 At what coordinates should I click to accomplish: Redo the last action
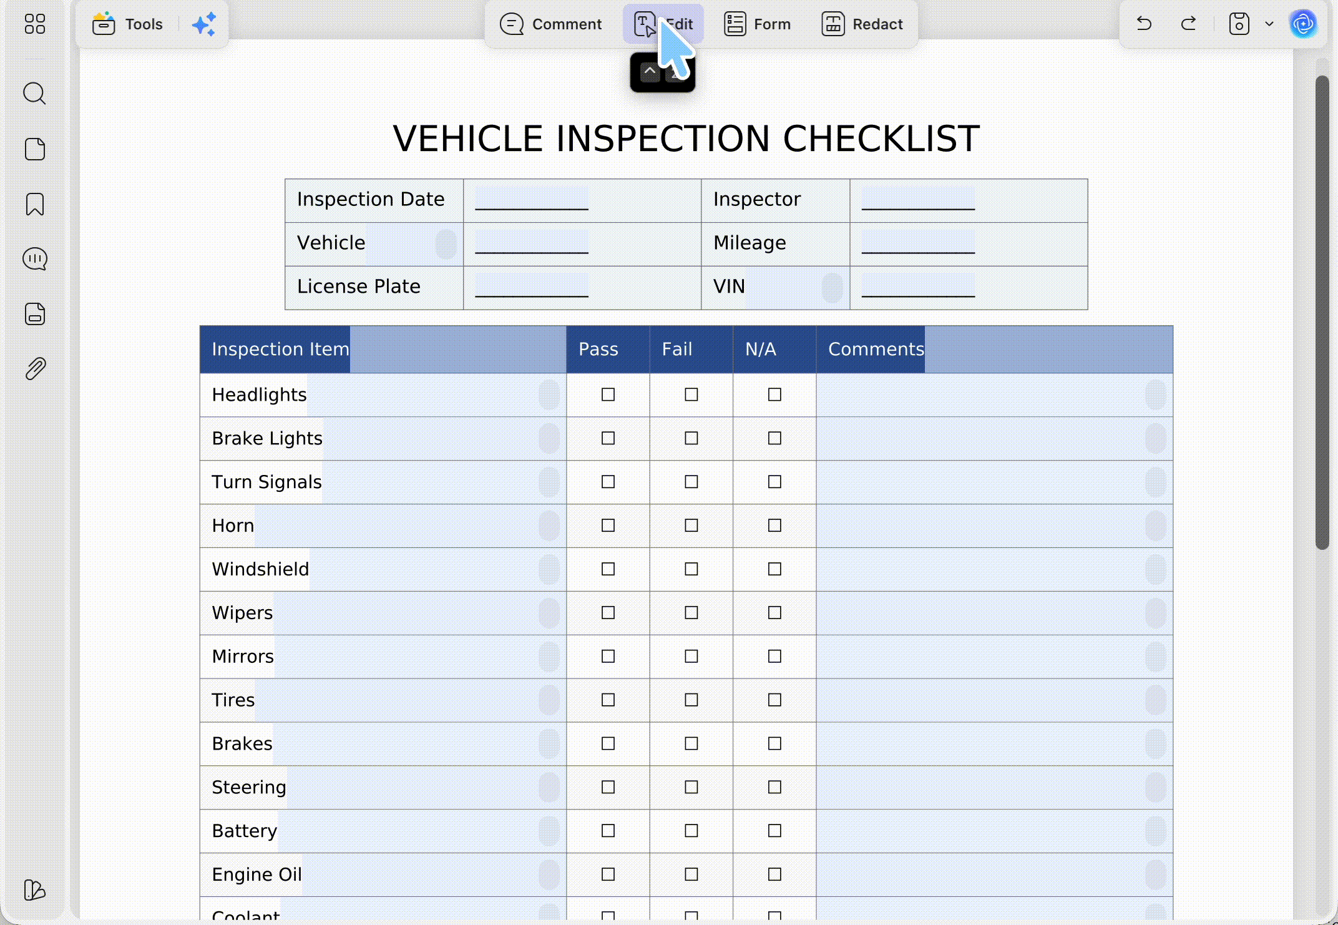(1189, 24)
